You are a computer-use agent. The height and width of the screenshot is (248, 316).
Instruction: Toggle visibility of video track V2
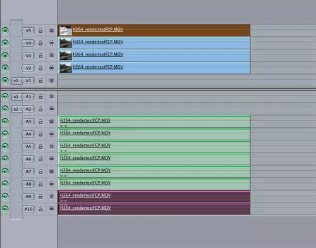pos(5,68)
